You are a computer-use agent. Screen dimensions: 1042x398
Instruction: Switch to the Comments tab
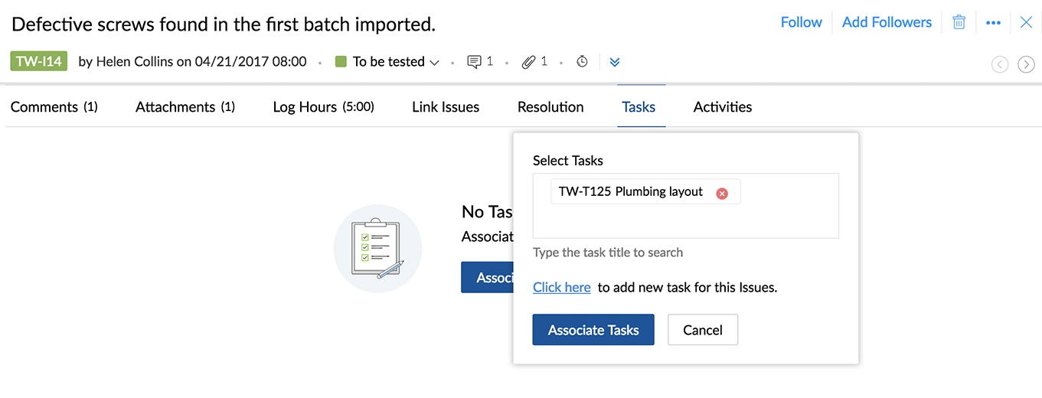click(x=54, y=107)
